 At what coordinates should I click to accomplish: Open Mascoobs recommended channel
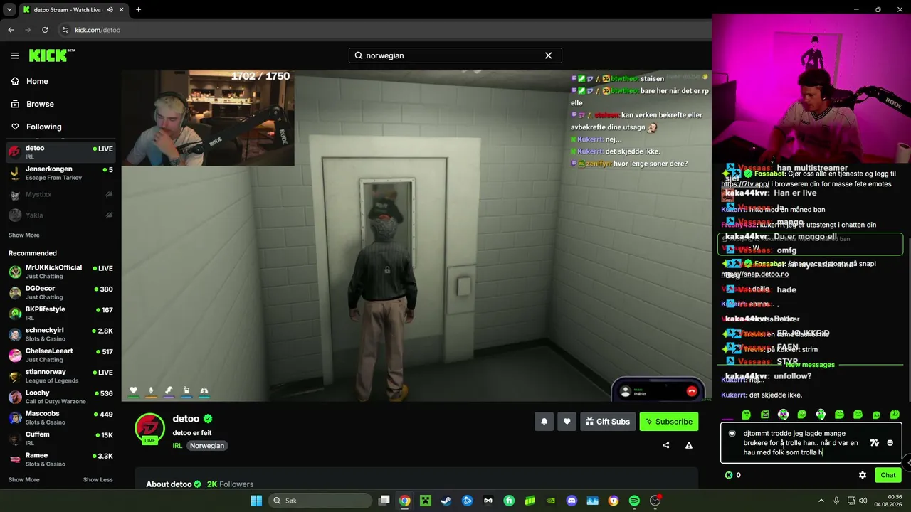(x=60, y=417)
